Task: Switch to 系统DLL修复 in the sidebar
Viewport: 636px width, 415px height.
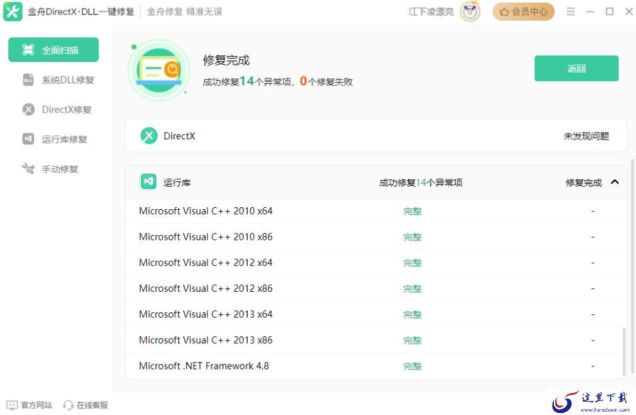Action: tap(58, 80)
